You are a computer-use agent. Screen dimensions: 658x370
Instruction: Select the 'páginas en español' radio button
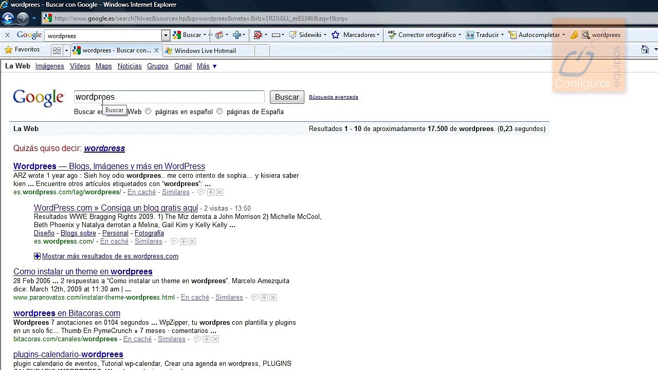tap(148, 112)
